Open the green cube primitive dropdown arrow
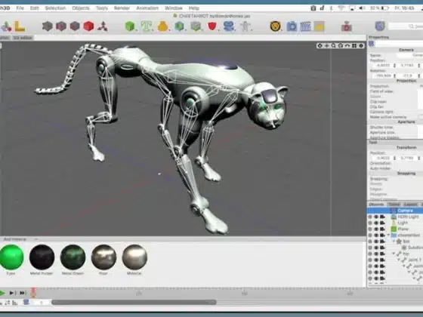423x317 pixels. (x=136, y=29)
